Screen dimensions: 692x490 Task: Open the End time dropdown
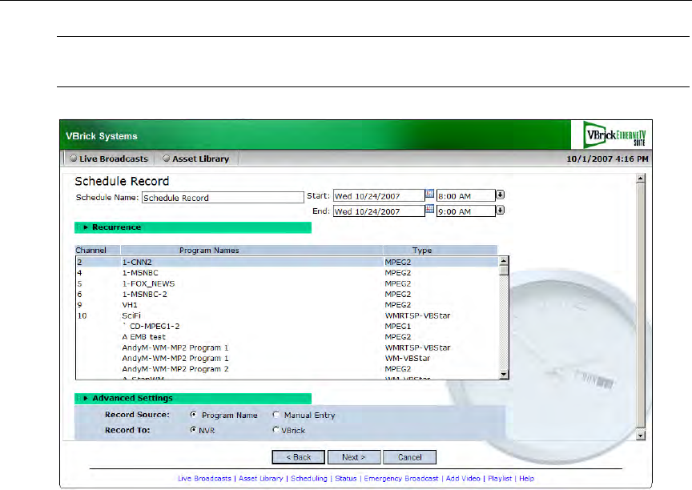(x=500, y=211)
